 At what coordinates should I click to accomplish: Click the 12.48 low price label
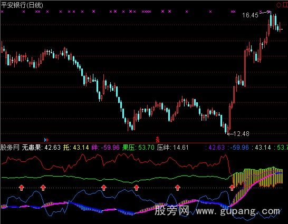coord(242,134)
